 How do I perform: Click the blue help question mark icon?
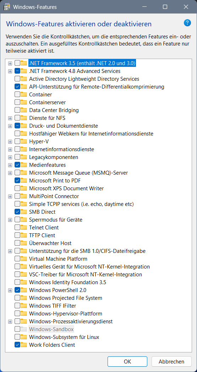pyautogui.click(x=187, y=23)
